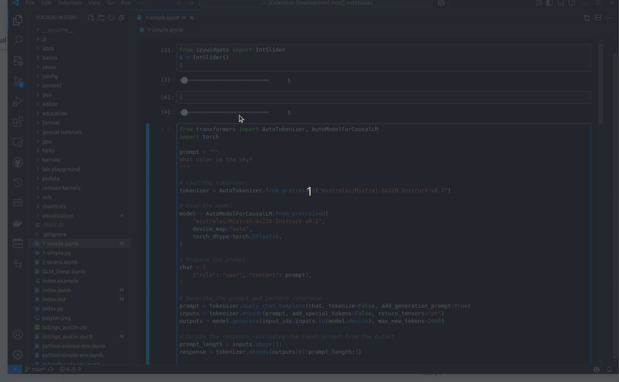Click the Go Back arrow in title bar
The width and height of the screenshot is (619, 382).
[179, 3]
